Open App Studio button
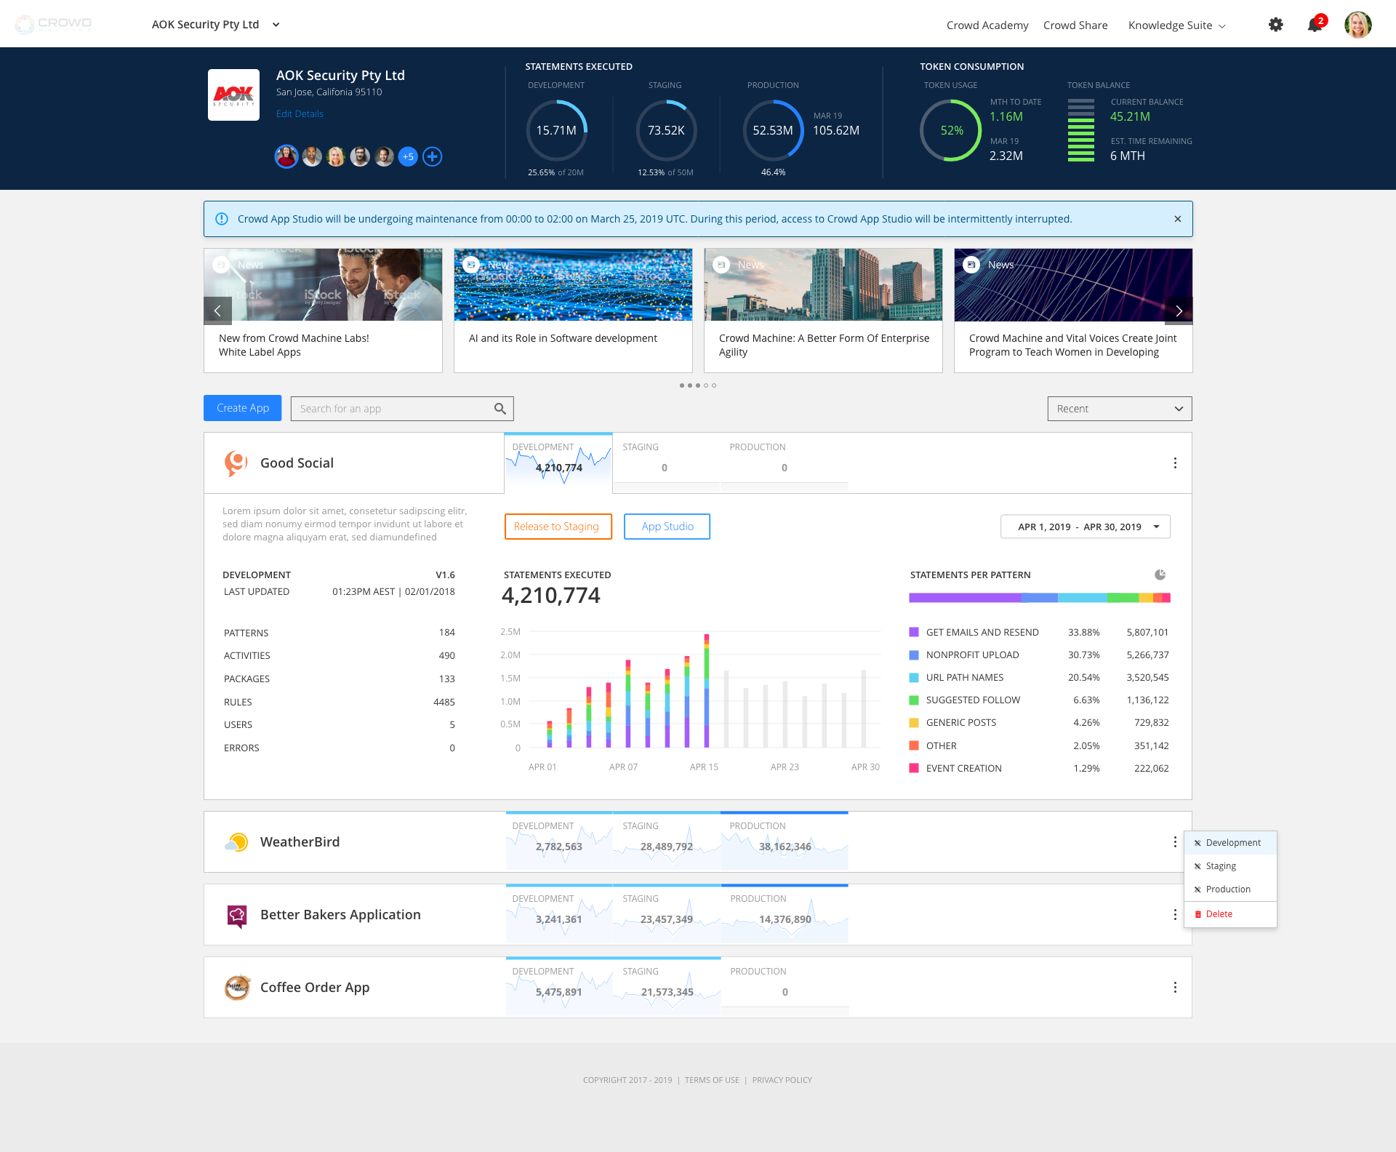Image resolution: width=1396 pixels, height=1152 pixels. [667, 527]
